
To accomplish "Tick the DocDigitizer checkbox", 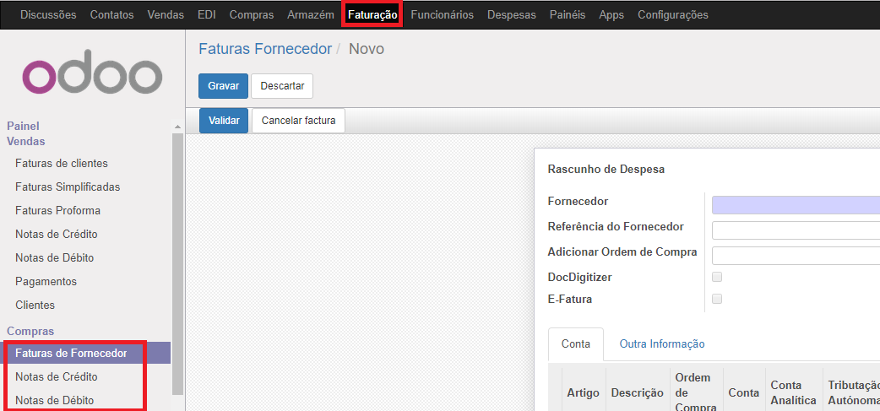I will coord(717,277).
